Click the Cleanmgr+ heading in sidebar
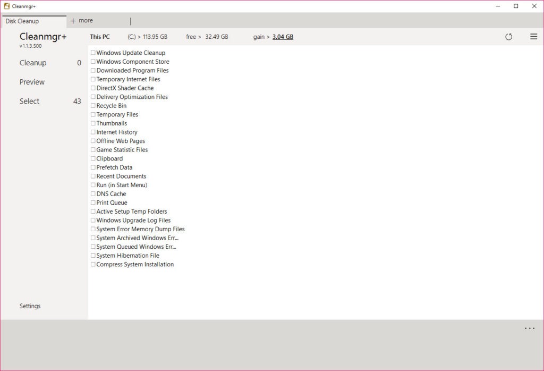This screenshot has width=544, height=371. pos(43,37)
